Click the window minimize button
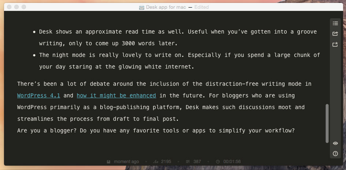 (x=16, y=7)
